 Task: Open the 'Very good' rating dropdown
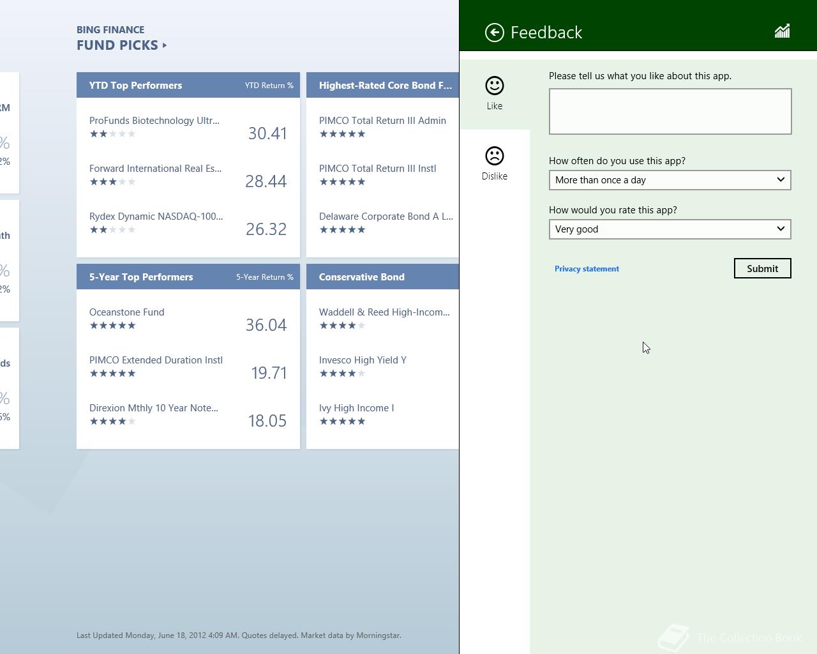pos(670,229)
